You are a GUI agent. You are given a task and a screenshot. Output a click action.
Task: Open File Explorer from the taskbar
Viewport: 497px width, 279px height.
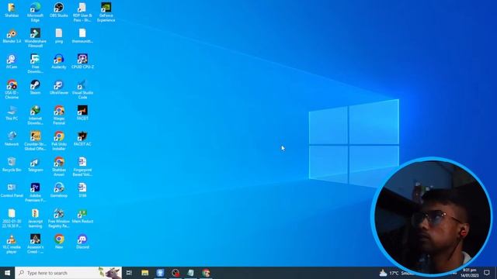click(145, 273)
